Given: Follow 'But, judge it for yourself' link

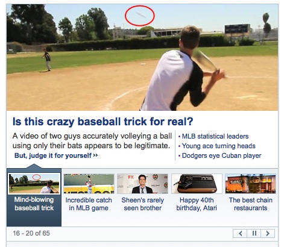Looking at the screenshot, I should click(x=53, y=155).
